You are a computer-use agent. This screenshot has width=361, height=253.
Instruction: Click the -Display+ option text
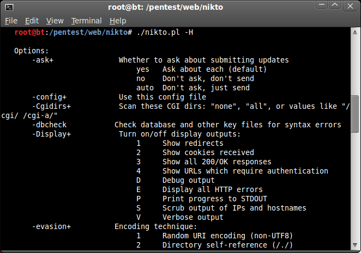51,134
